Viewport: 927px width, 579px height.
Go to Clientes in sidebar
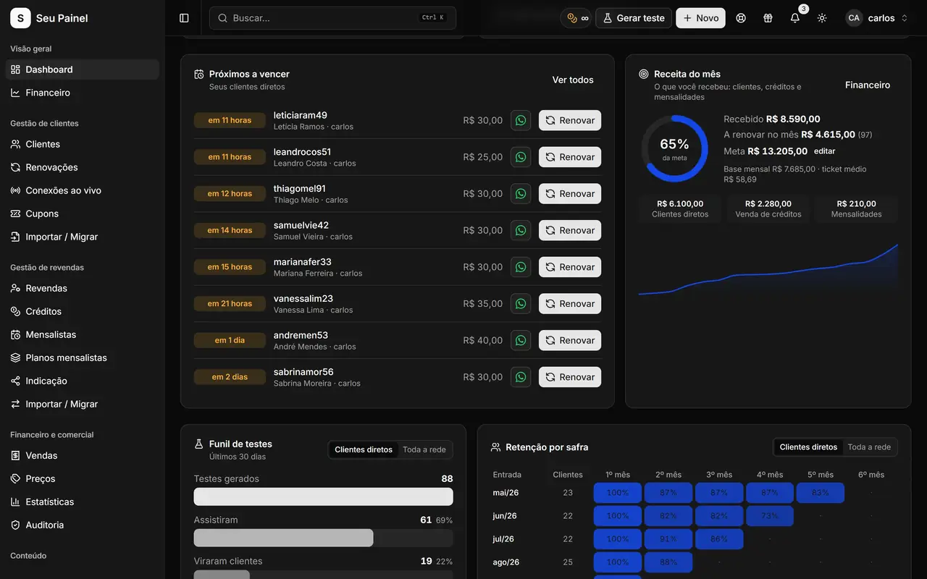83,144
